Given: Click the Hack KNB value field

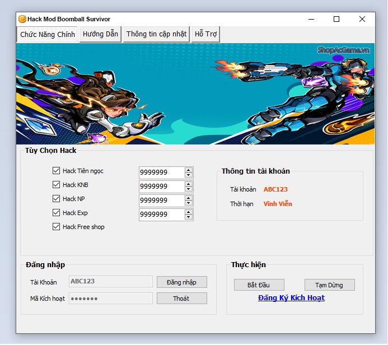Looking at the screenshot, I should click(x=162, y=187).
